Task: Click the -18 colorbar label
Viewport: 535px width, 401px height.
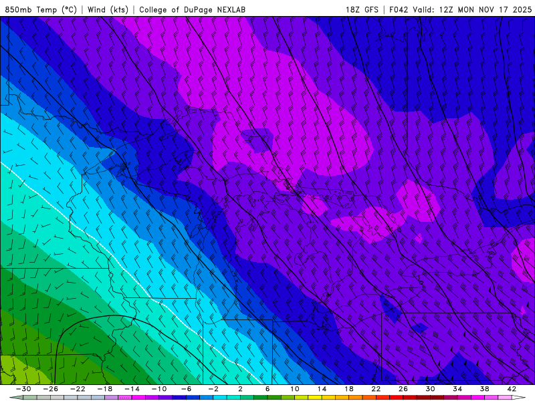Action: pos(105,389)
